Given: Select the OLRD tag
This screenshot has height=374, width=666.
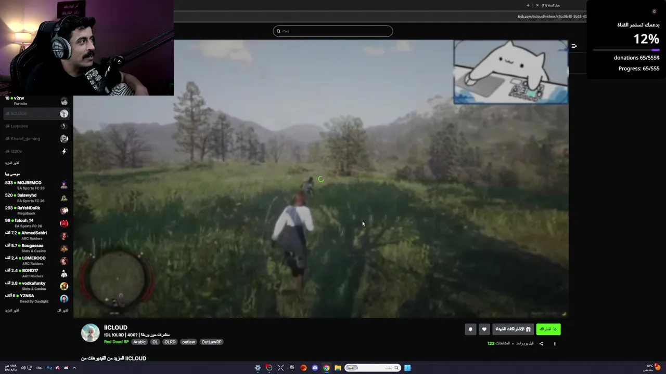Looking at the screenshot, I should pos(170,342).
